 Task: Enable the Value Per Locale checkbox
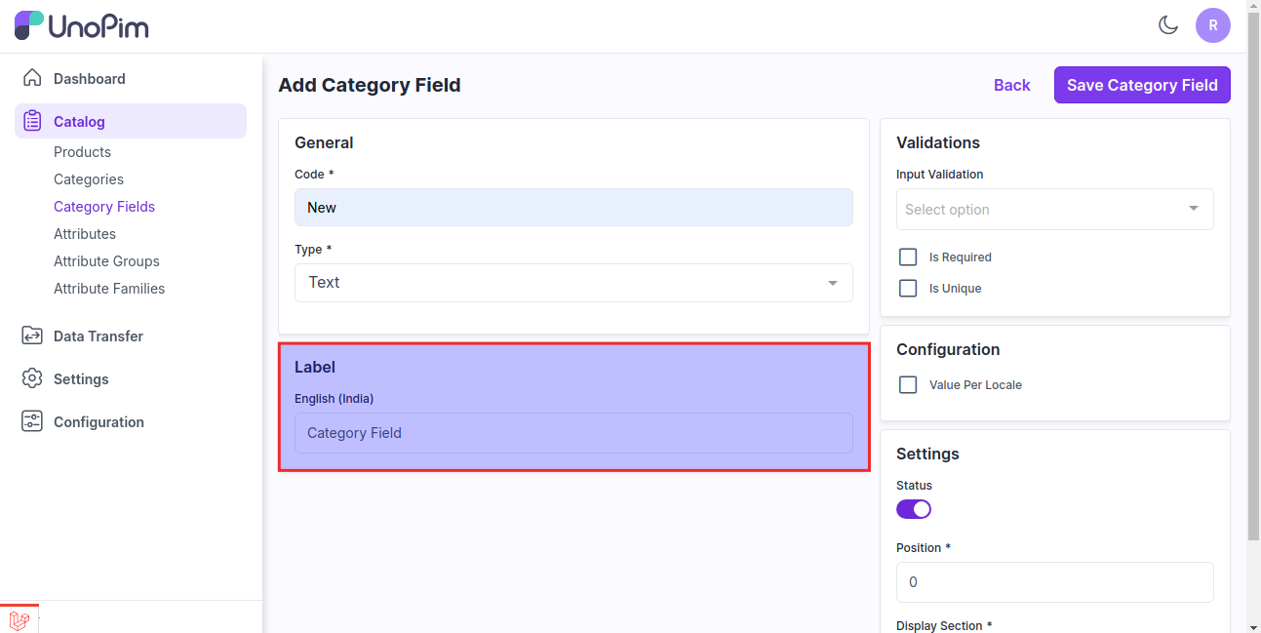click(908, 385)
